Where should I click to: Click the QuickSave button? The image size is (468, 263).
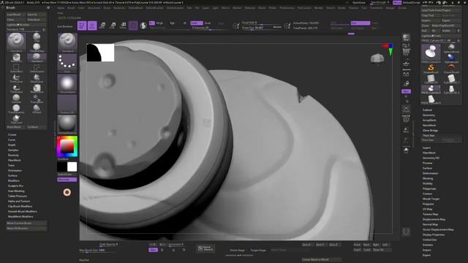[x=358, y=2]
